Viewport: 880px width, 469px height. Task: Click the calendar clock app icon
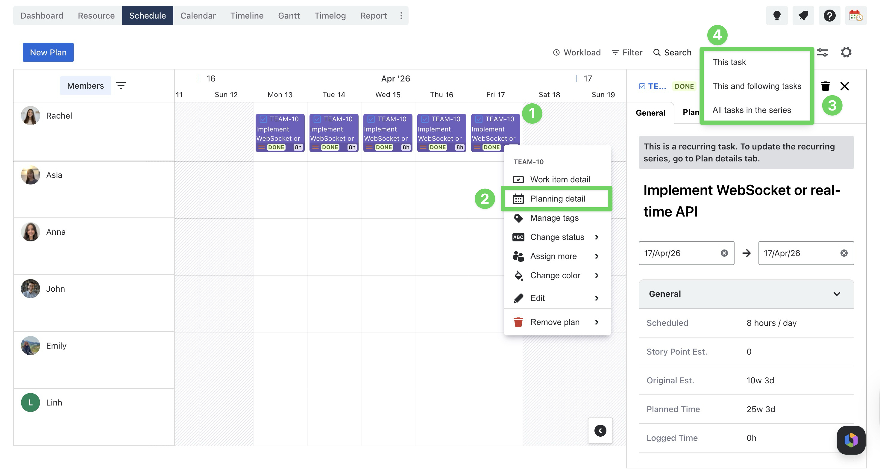pyautogui.click(x=855, y=15)
